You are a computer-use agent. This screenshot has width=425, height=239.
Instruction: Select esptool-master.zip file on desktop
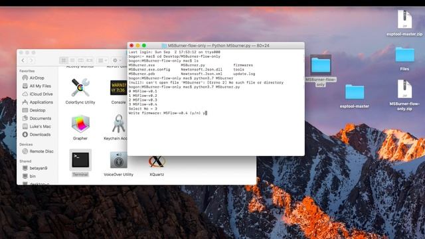tap(404, 19)
